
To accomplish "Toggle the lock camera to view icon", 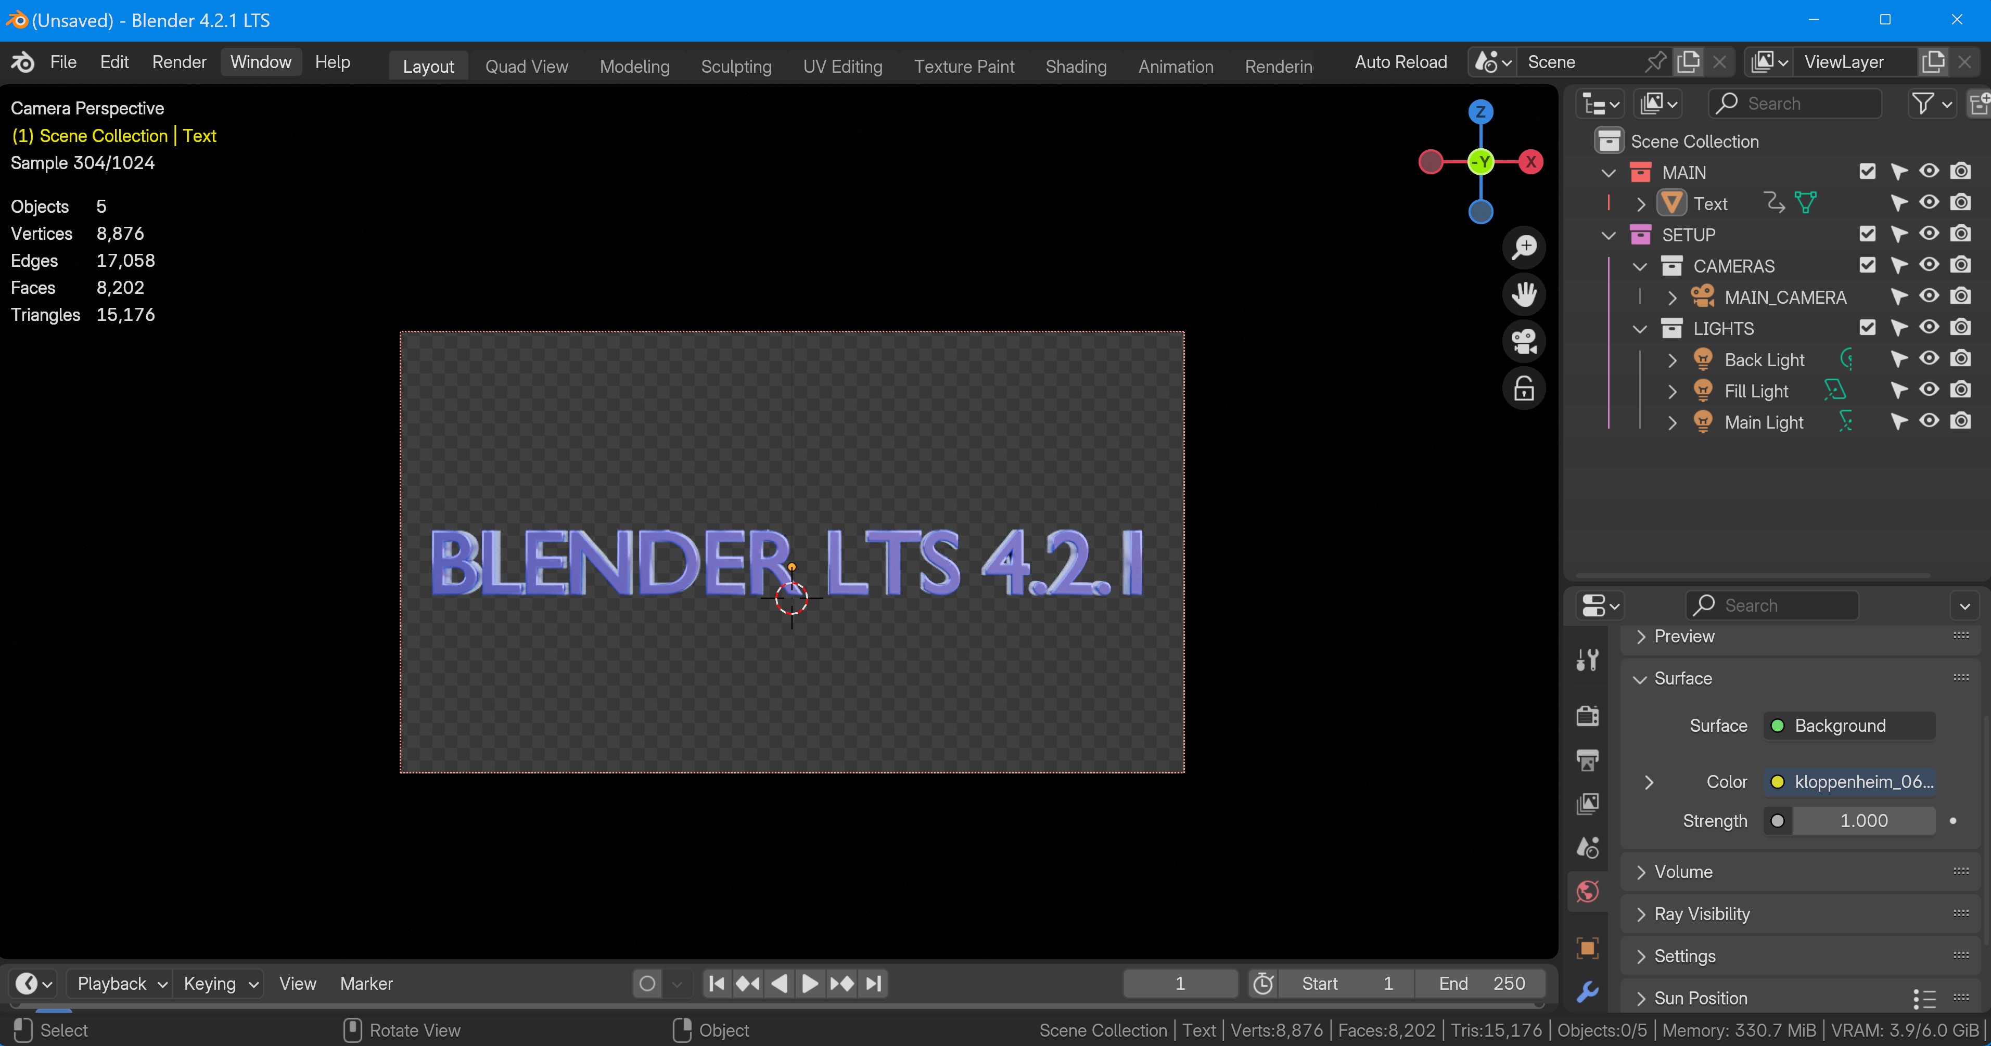I will click(x=1524, y=388).
